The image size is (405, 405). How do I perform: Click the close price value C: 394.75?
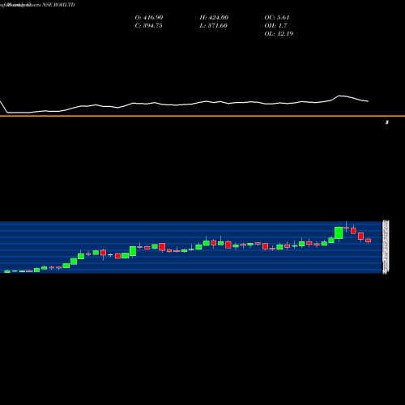[x=148, y=26]
